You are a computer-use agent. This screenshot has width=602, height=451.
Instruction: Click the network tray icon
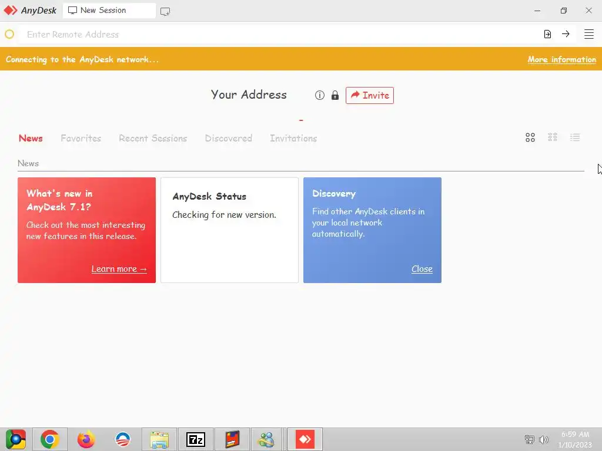[x=530, y=439]
